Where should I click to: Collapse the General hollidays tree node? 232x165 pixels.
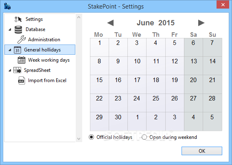[10, 50]
